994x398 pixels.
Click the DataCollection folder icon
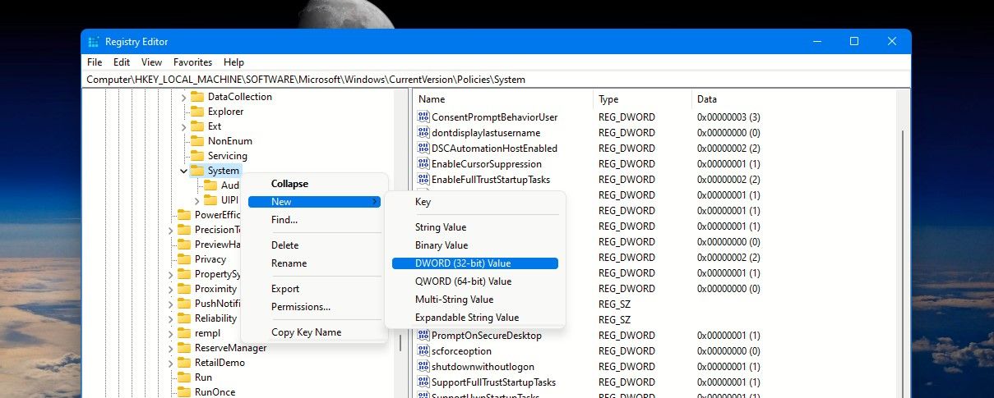196,97
